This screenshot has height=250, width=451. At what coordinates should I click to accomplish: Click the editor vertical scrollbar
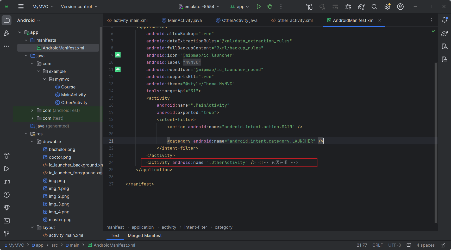click(436, 143)
